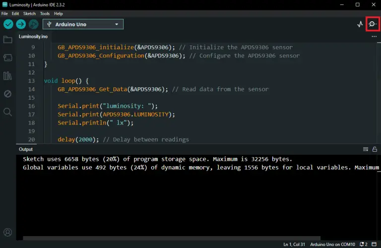Screen dimensions: 381x248
Task: Open the account profile icon
Action: pyautogui.click(x=8, y=233)
